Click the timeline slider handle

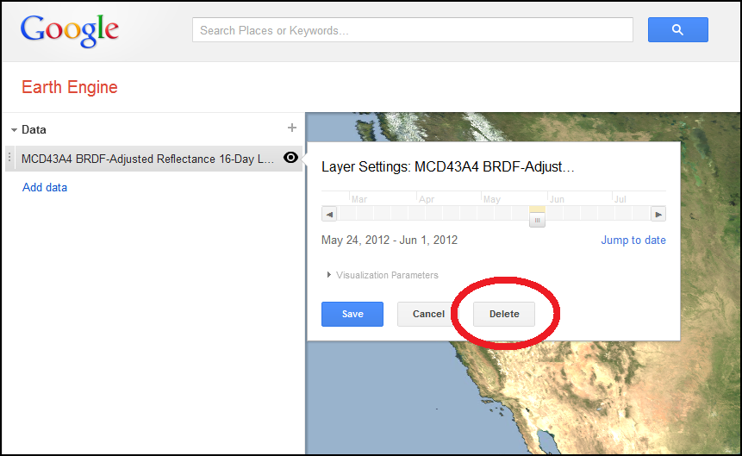(x=537, y=220)
